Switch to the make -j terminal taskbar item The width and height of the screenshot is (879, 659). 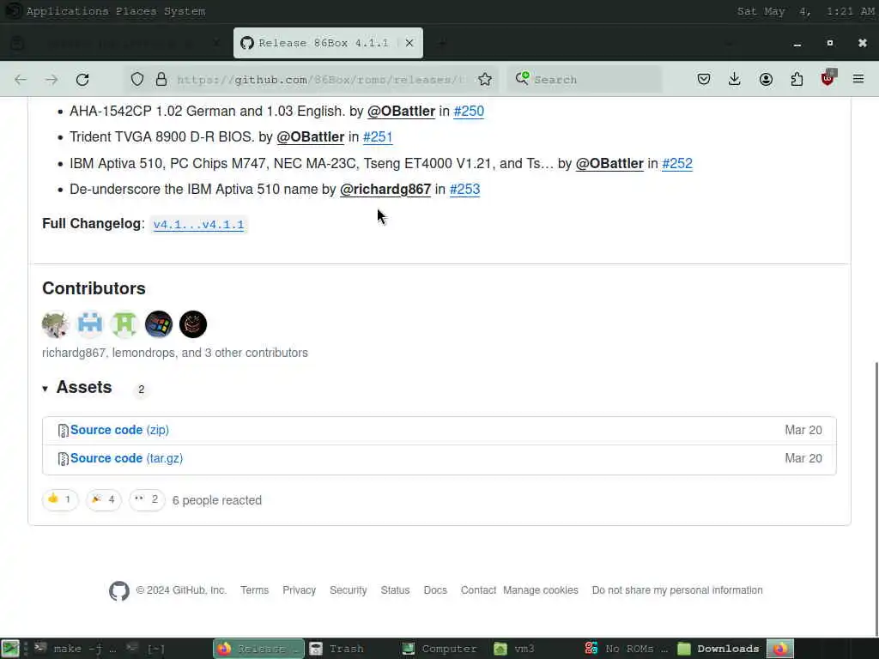pyautogui.click(x=76, y=649)
